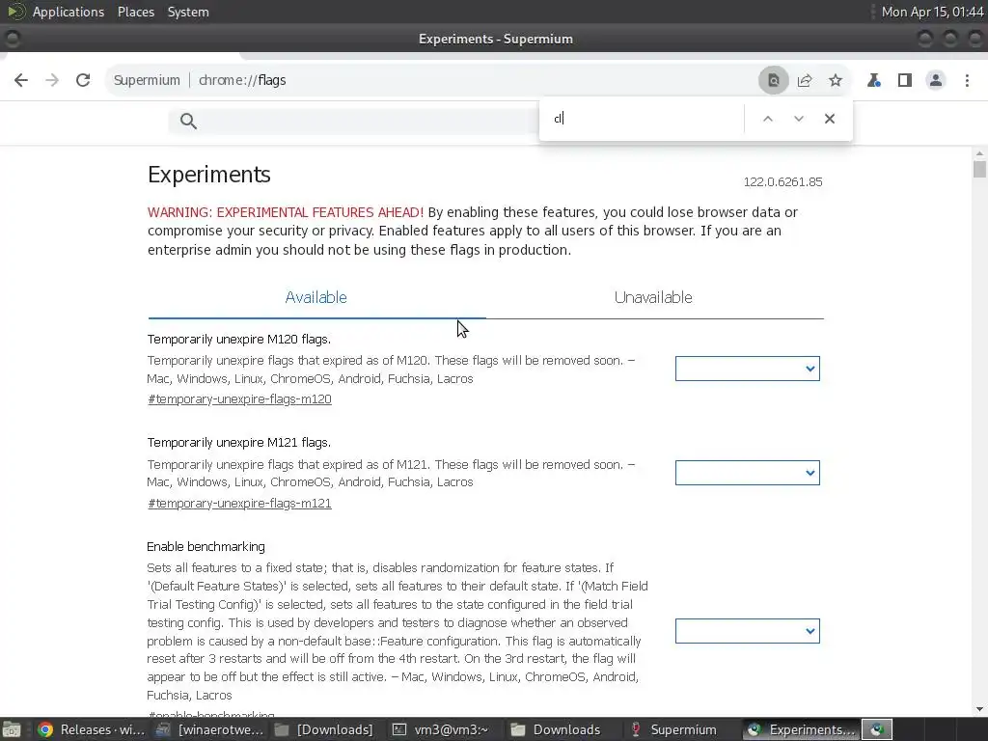Image resolution: width=988 pixels, height=741 pixels.
Task: Click the Experiments page heading
Action: pyautogui.click(x=209, y=175)
